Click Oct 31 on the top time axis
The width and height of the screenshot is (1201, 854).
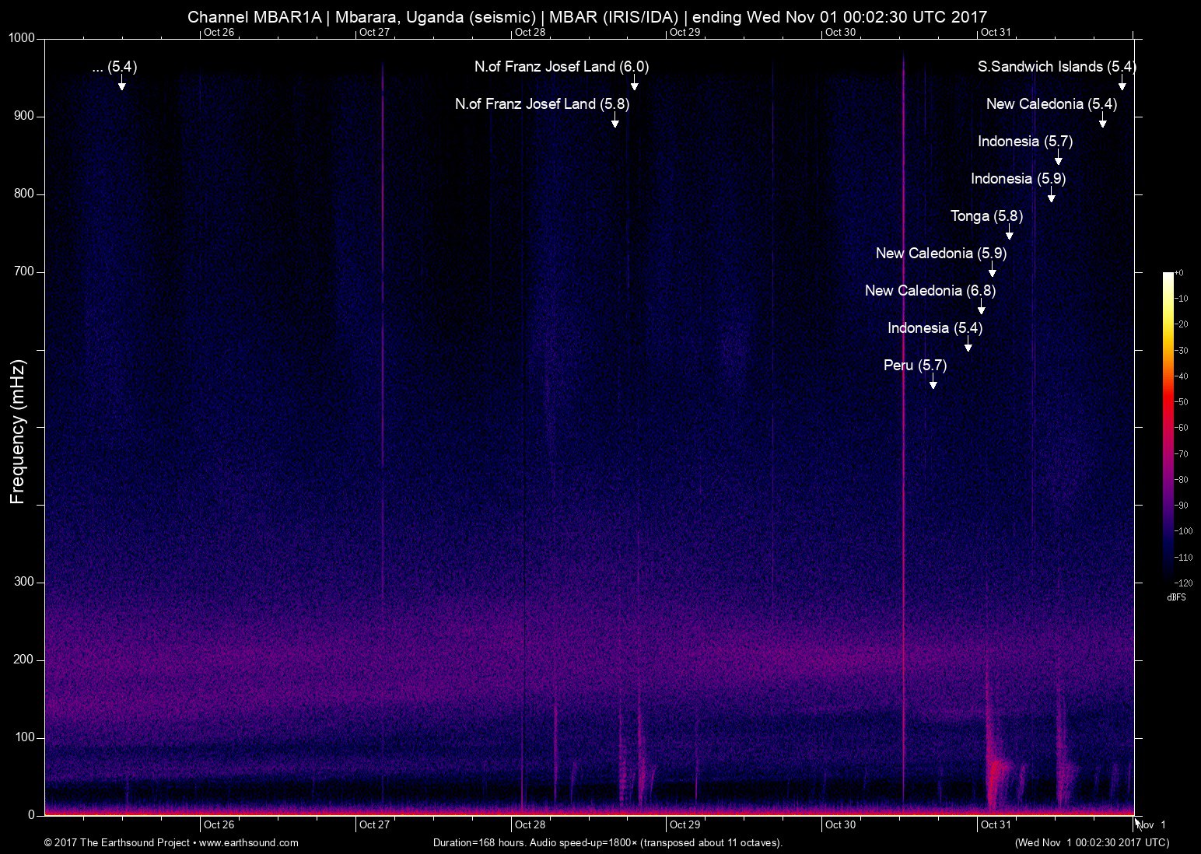[x=996, y=33]
